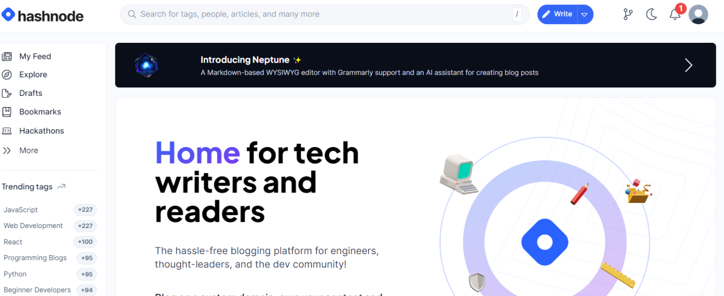724x296 pixels.
Task: Open the Web Development trending tag
Action: [33, 226]
